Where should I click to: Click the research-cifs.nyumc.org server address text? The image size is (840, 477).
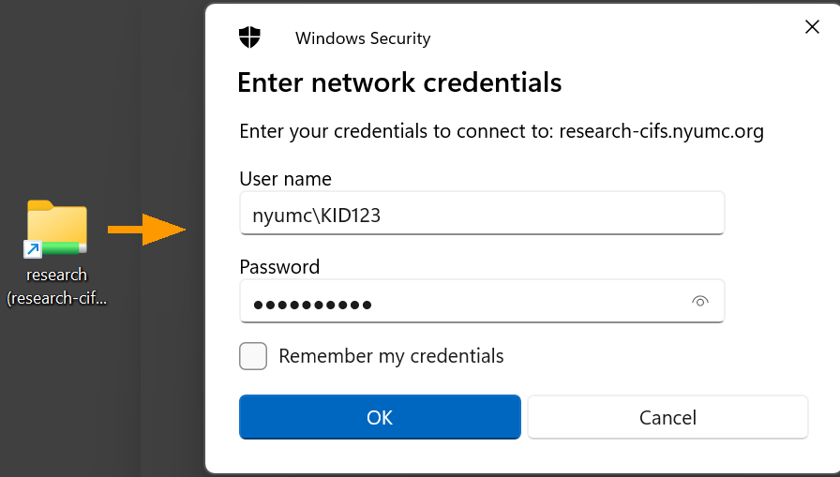point(661,131)
